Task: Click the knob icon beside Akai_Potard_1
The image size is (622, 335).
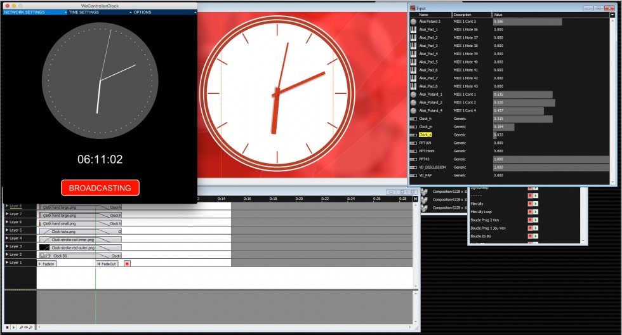Action: click(x=413, y=95)
